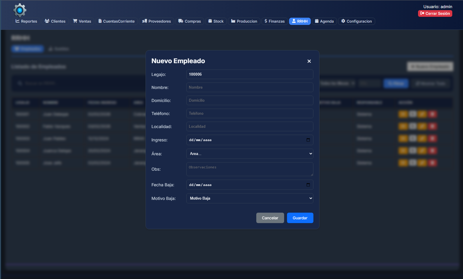Open the Produccion section
The width and height of the screenshot is (463, 279).
[244, 21]
